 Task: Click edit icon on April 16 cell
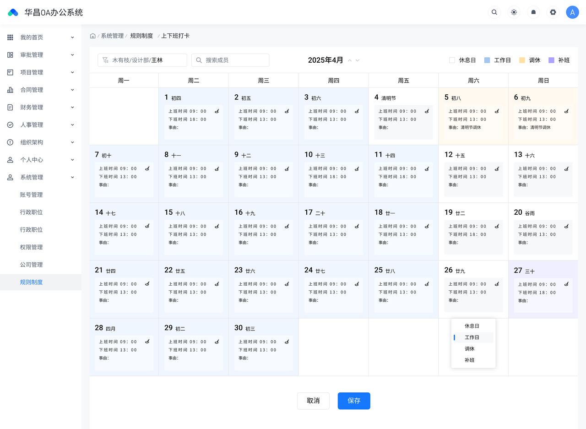(287, 226)
